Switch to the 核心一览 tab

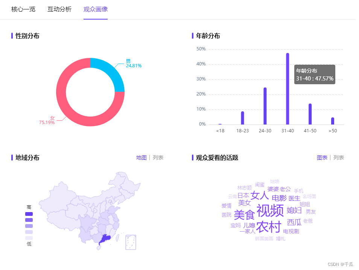pyautogui.click(x=23, y=9)
